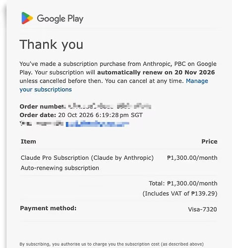
Task: Click the ₱1,300.00/month item price
Action: click(x=192, y=158)
